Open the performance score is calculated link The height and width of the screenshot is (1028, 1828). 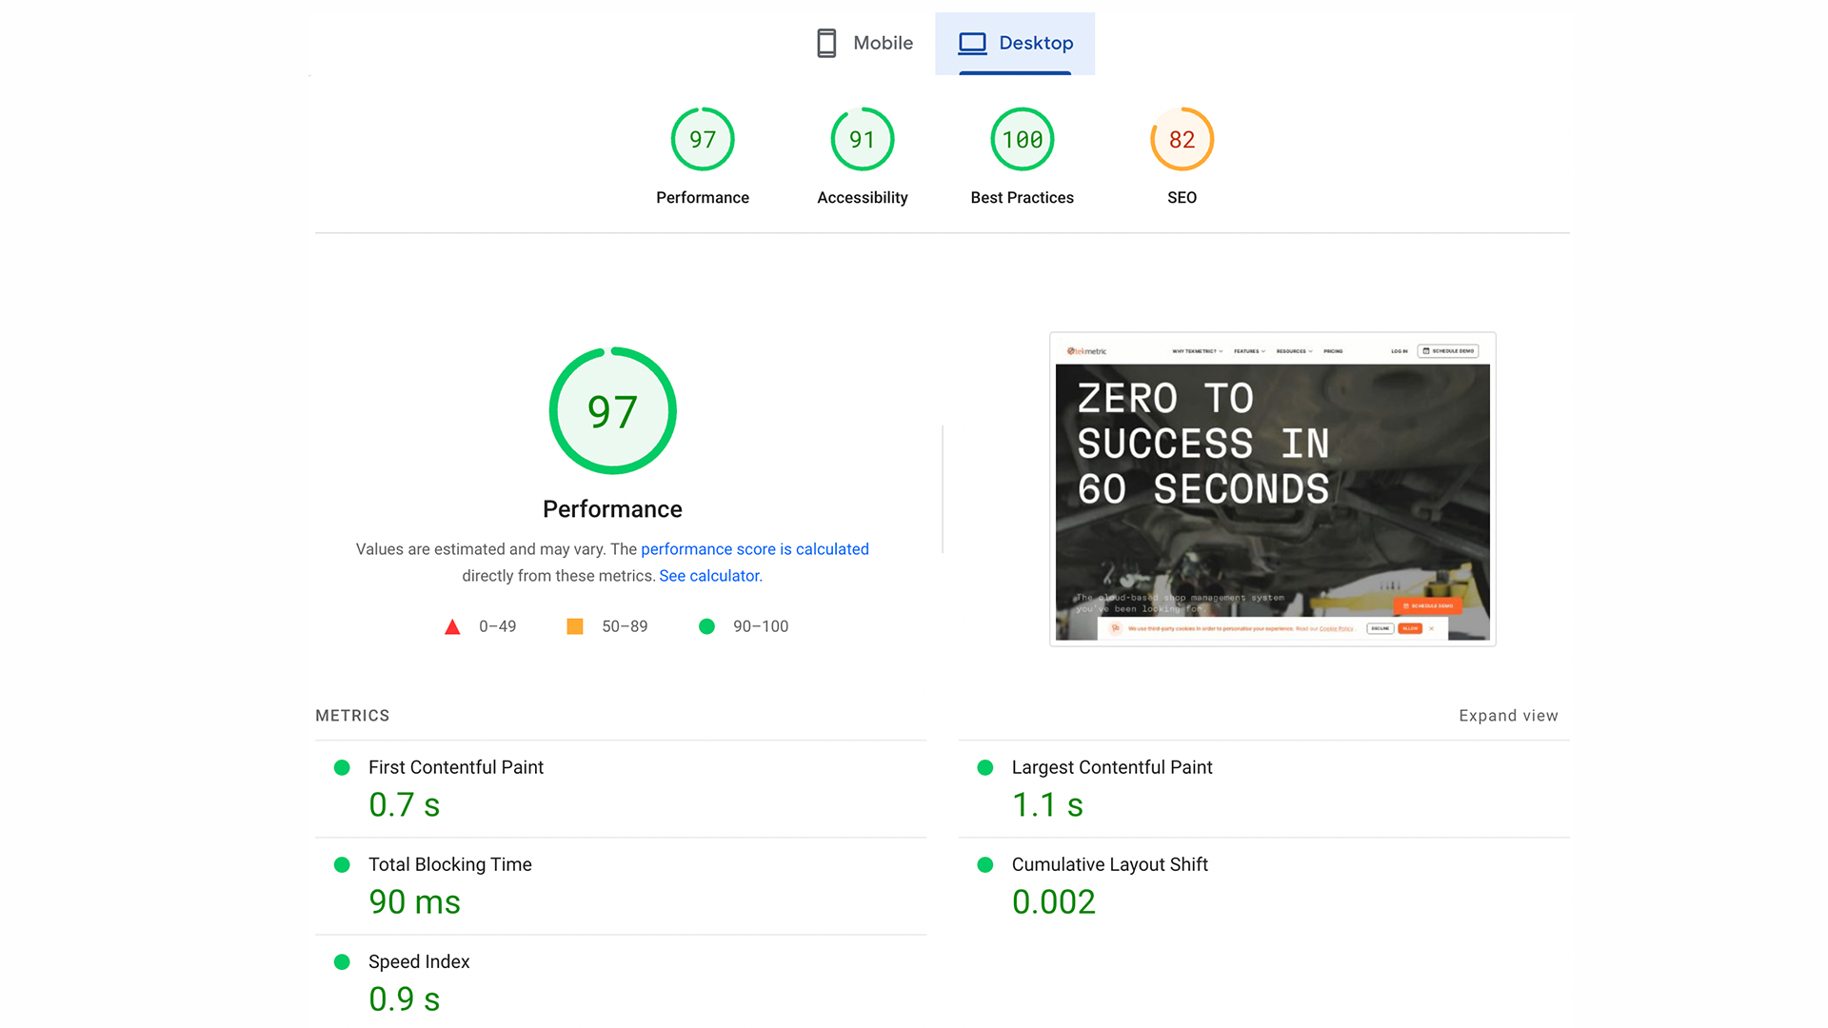click(754, 549)
